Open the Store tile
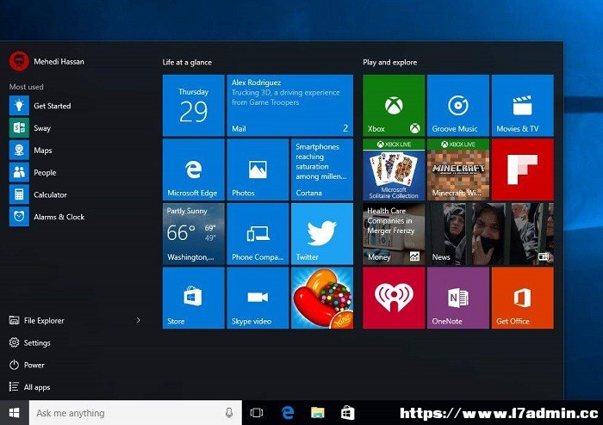 [x=194, y=298]
